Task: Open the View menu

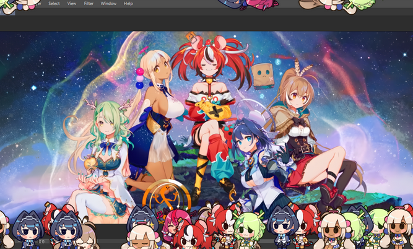Action: (72, 4)
